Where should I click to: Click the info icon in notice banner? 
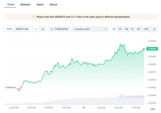pos(33,17)
